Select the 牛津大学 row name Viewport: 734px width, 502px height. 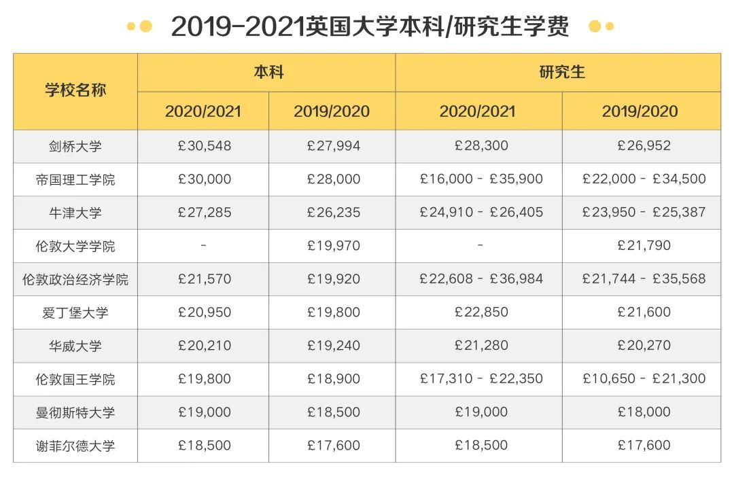tap(75, 213)
